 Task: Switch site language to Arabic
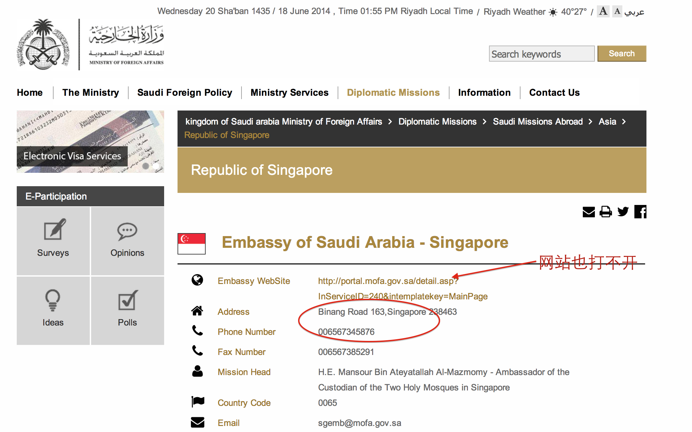[x=634, y=12]
